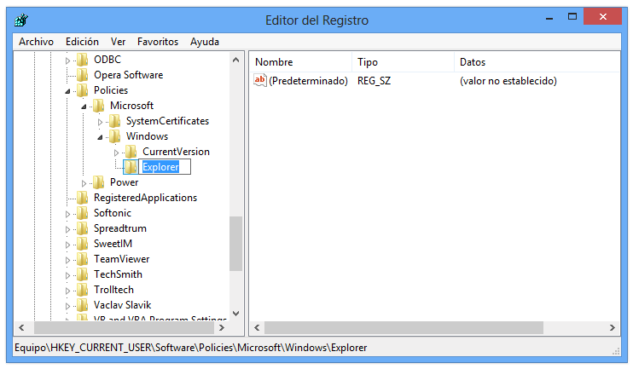The height and width of the screenshot is (369, 633).
Task: Click the Opera Software folder icon
Action: pyautogui.click(x=82, y=75)
